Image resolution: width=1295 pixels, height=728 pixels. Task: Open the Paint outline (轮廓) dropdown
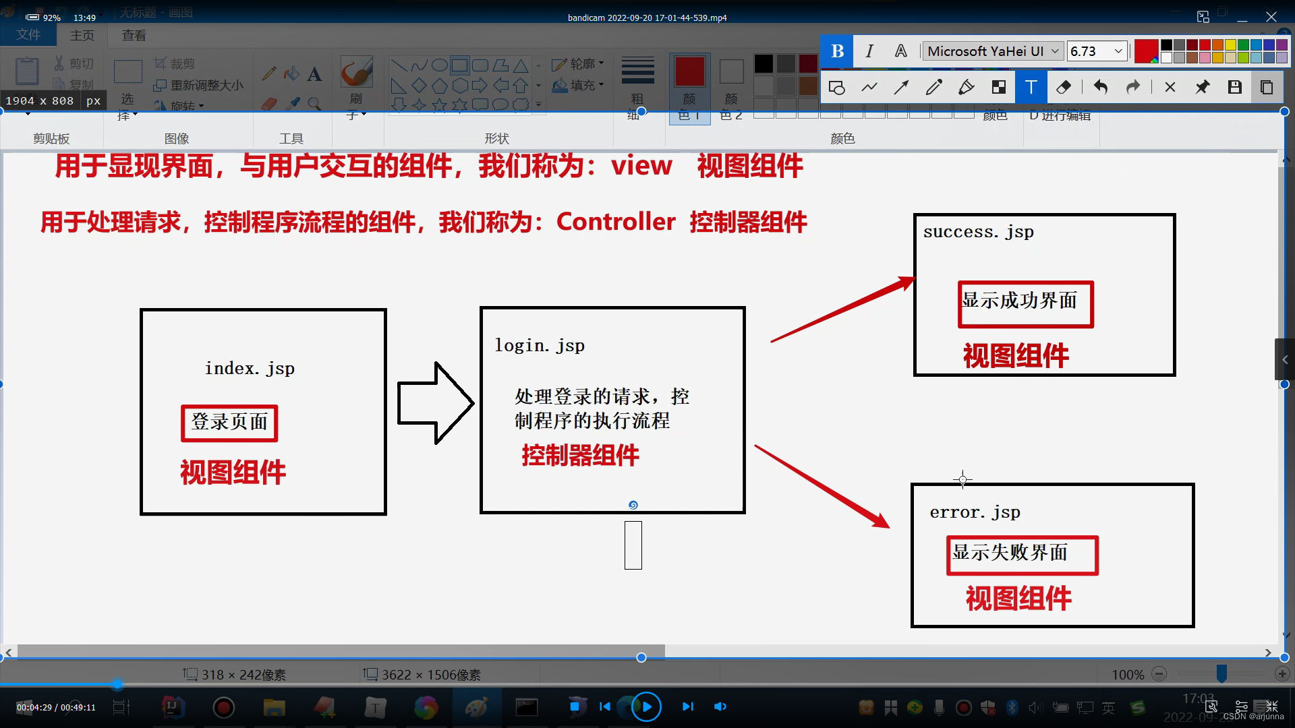[578, 64]
